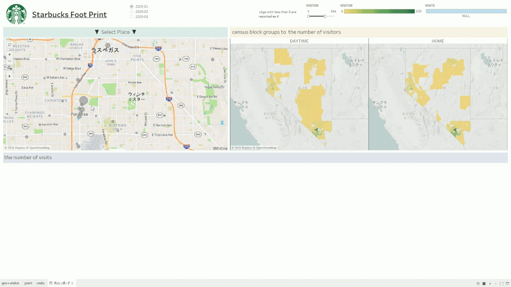The height and width of the screenshot is (287, 511).
Task: Click the left handle of VISITOR range slider
Action: tap(309, 16)
